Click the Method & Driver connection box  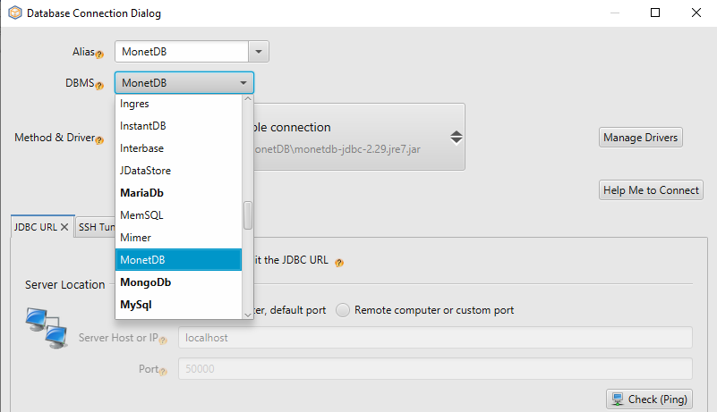coord(359,137)
